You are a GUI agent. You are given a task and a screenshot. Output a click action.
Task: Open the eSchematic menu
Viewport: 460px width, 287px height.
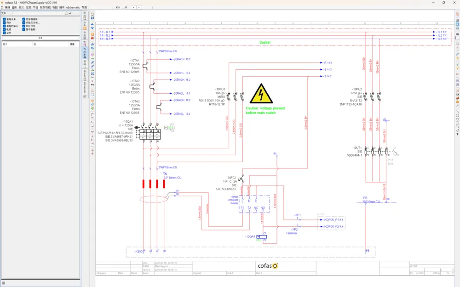[x=73, y=7]
